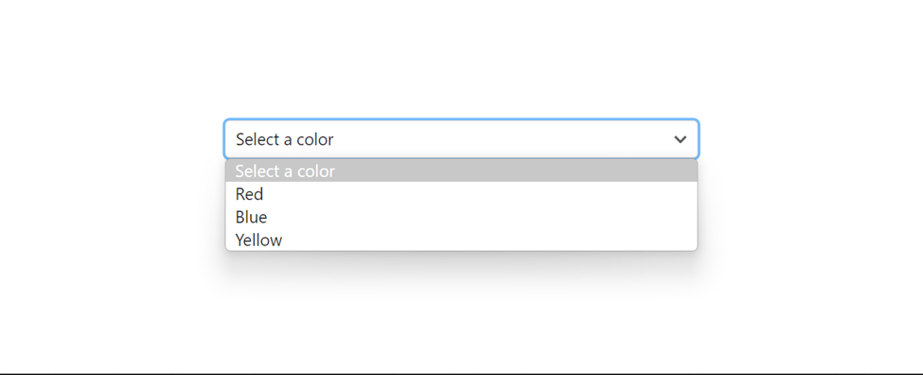923x375 pixels.
Task: Click the 'Select a color' text in the combo box
Action: click(x=284, y=139)
